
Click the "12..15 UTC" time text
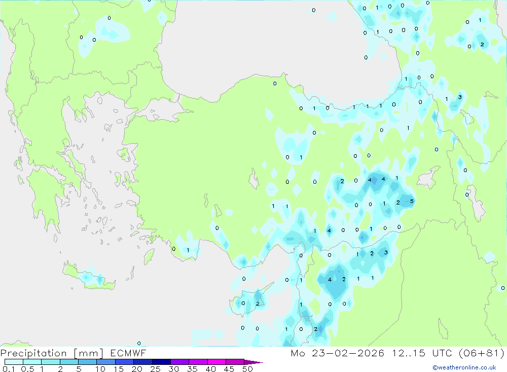point(422,353)
